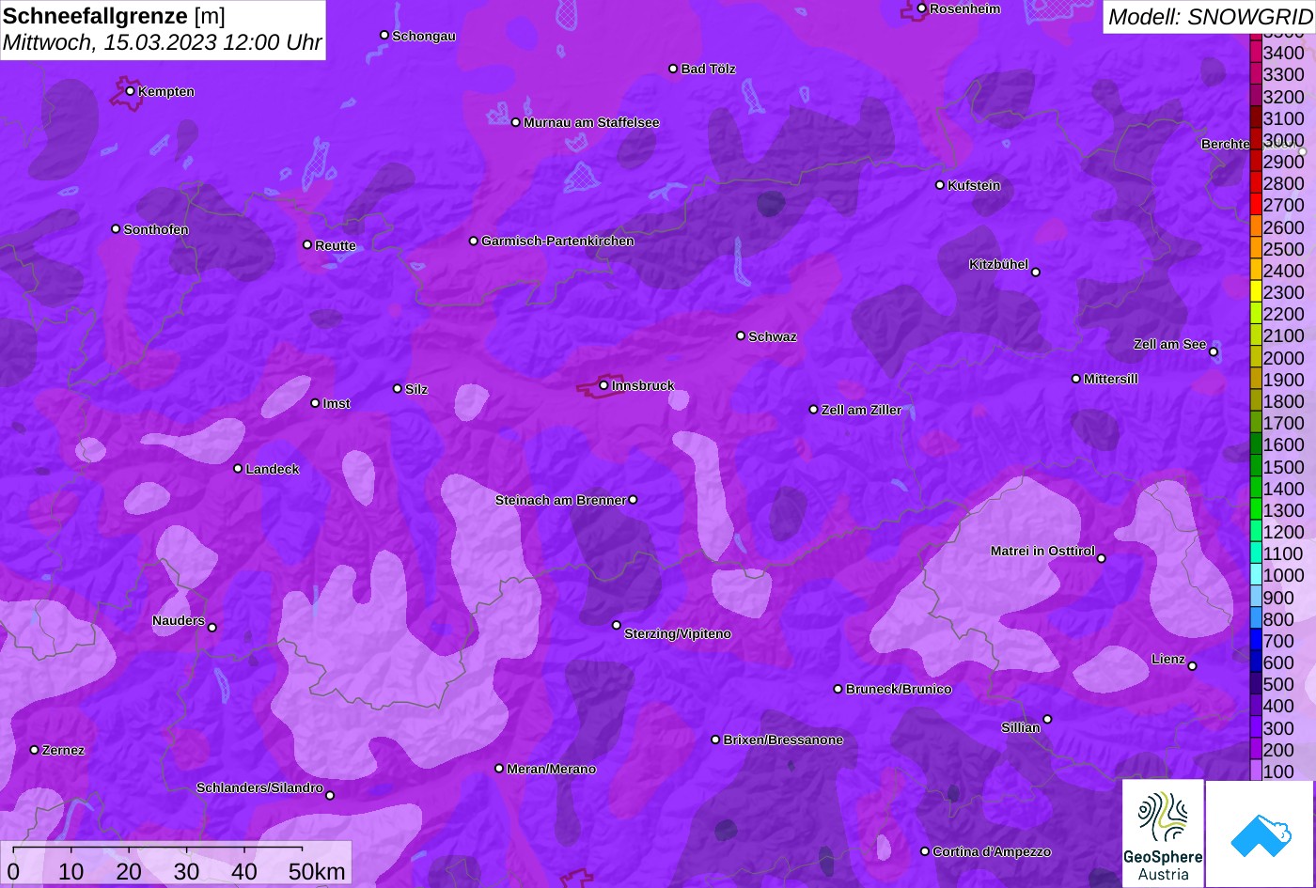Viewport: 1316px width, 888px height.
Task: Click the 'Schlanders/Silandro' label
Action: coord(259,787)
